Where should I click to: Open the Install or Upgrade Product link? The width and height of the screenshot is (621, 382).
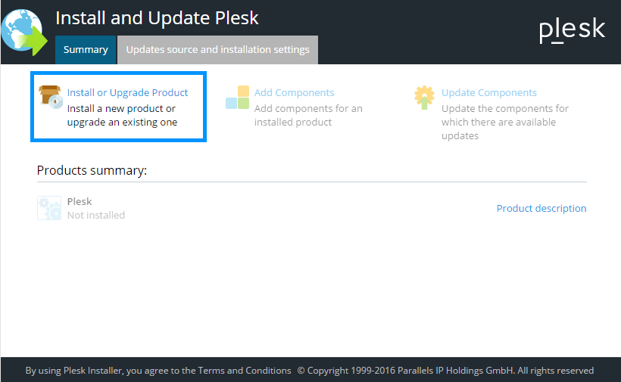(x=127, y=92)
